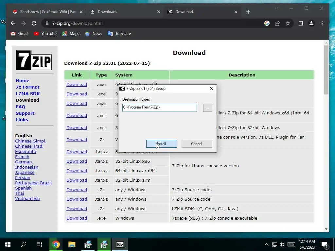335x251 pixels.
Task: Download the 32-bit Linux arm tar.xz
Action: click(77, 180)
